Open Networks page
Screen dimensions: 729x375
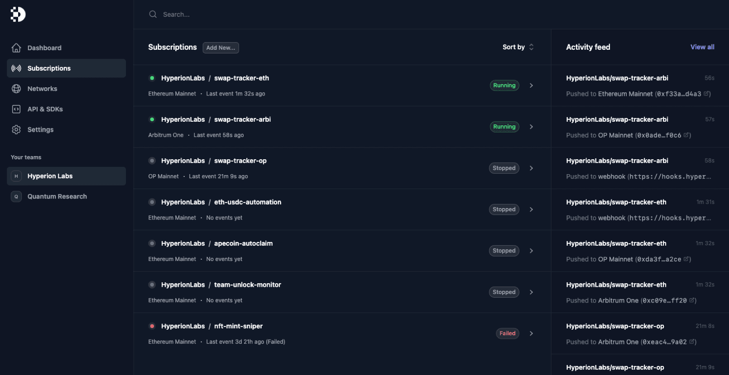pos(66,89)
